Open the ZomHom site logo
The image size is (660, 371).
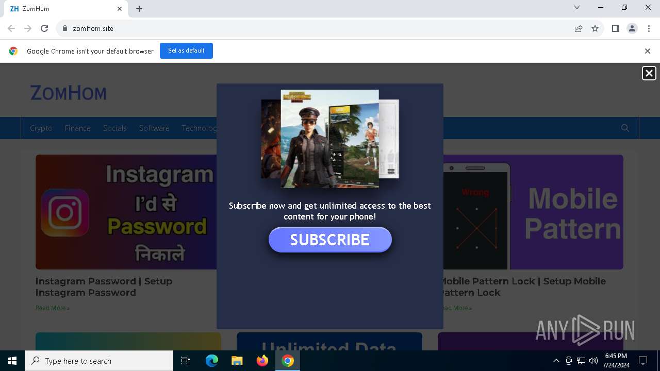68,93
